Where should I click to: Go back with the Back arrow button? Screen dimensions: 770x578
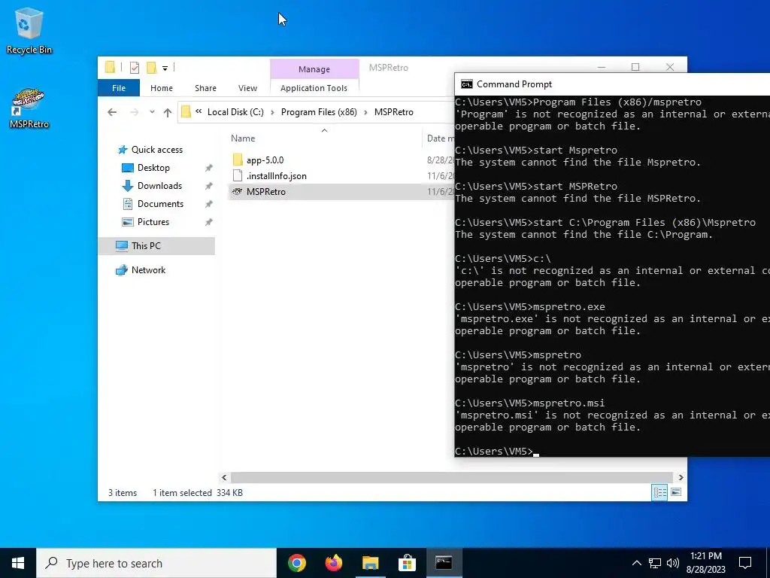tap(112, 112)
